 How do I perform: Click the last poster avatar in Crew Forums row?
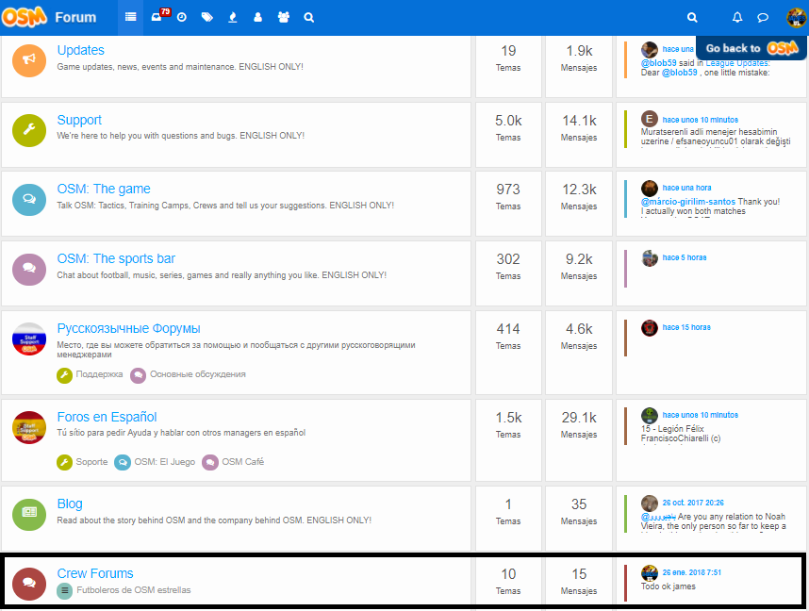coord(650,573)
